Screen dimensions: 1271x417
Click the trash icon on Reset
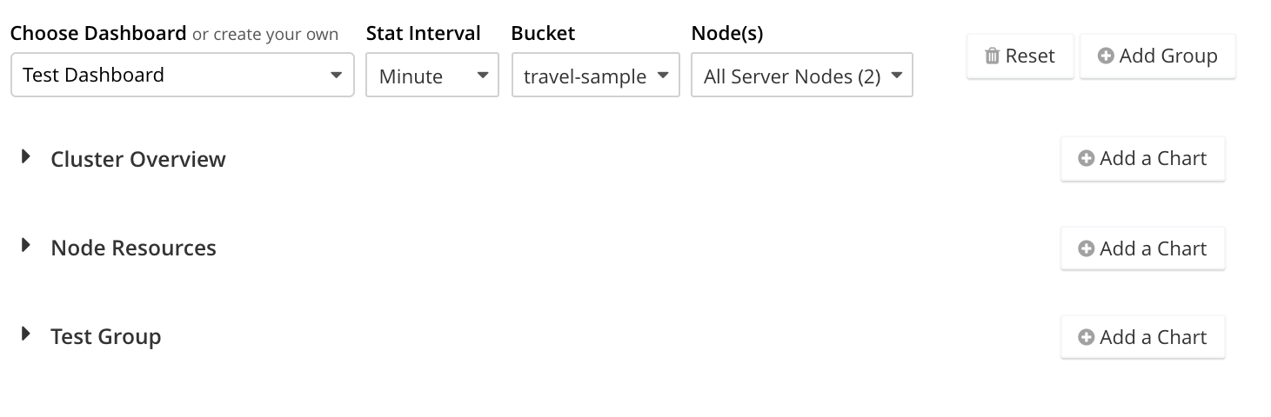point(992,56)
